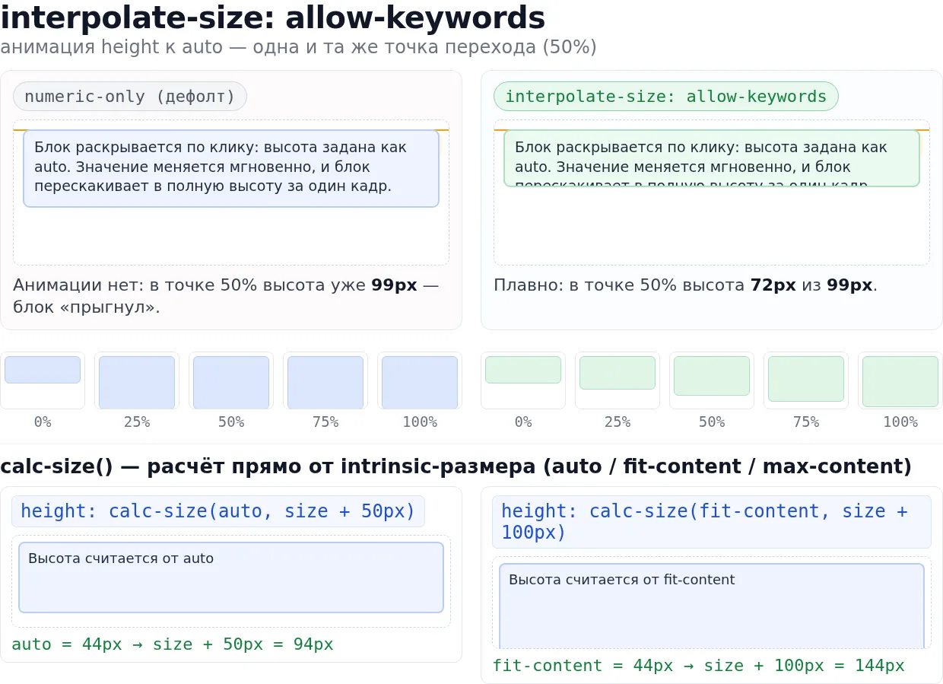Viewport: 943px width, 684px height.
Task: Click the green 0% frame preview
Action: click(x=523, y=370)
